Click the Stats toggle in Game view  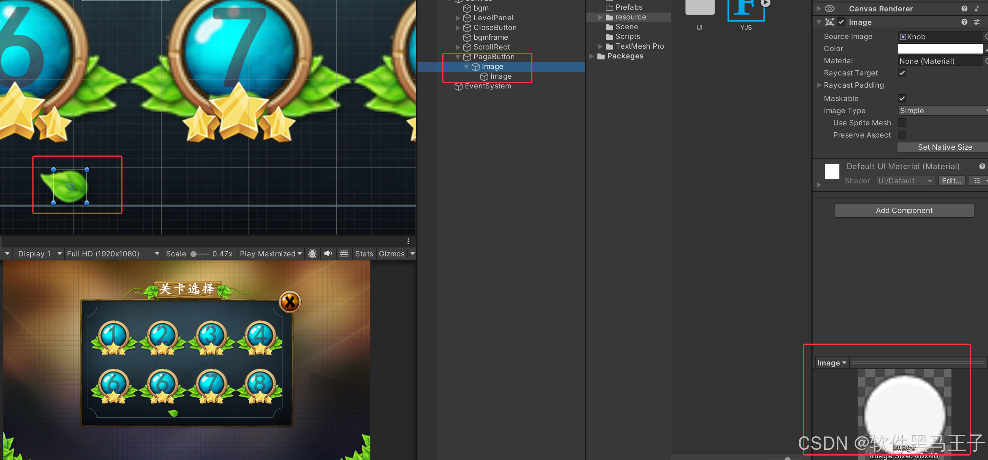[x=364, y=254]
